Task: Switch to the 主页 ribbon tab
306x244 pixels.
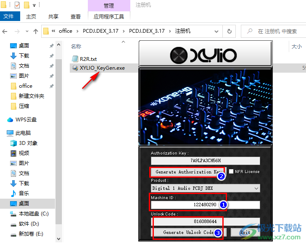Action: coord(31,16)
